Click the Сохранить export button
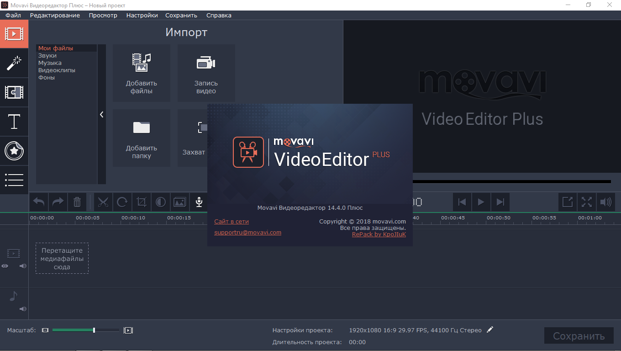The width and height of the screenshot is (621, 351). coord(579,336)
